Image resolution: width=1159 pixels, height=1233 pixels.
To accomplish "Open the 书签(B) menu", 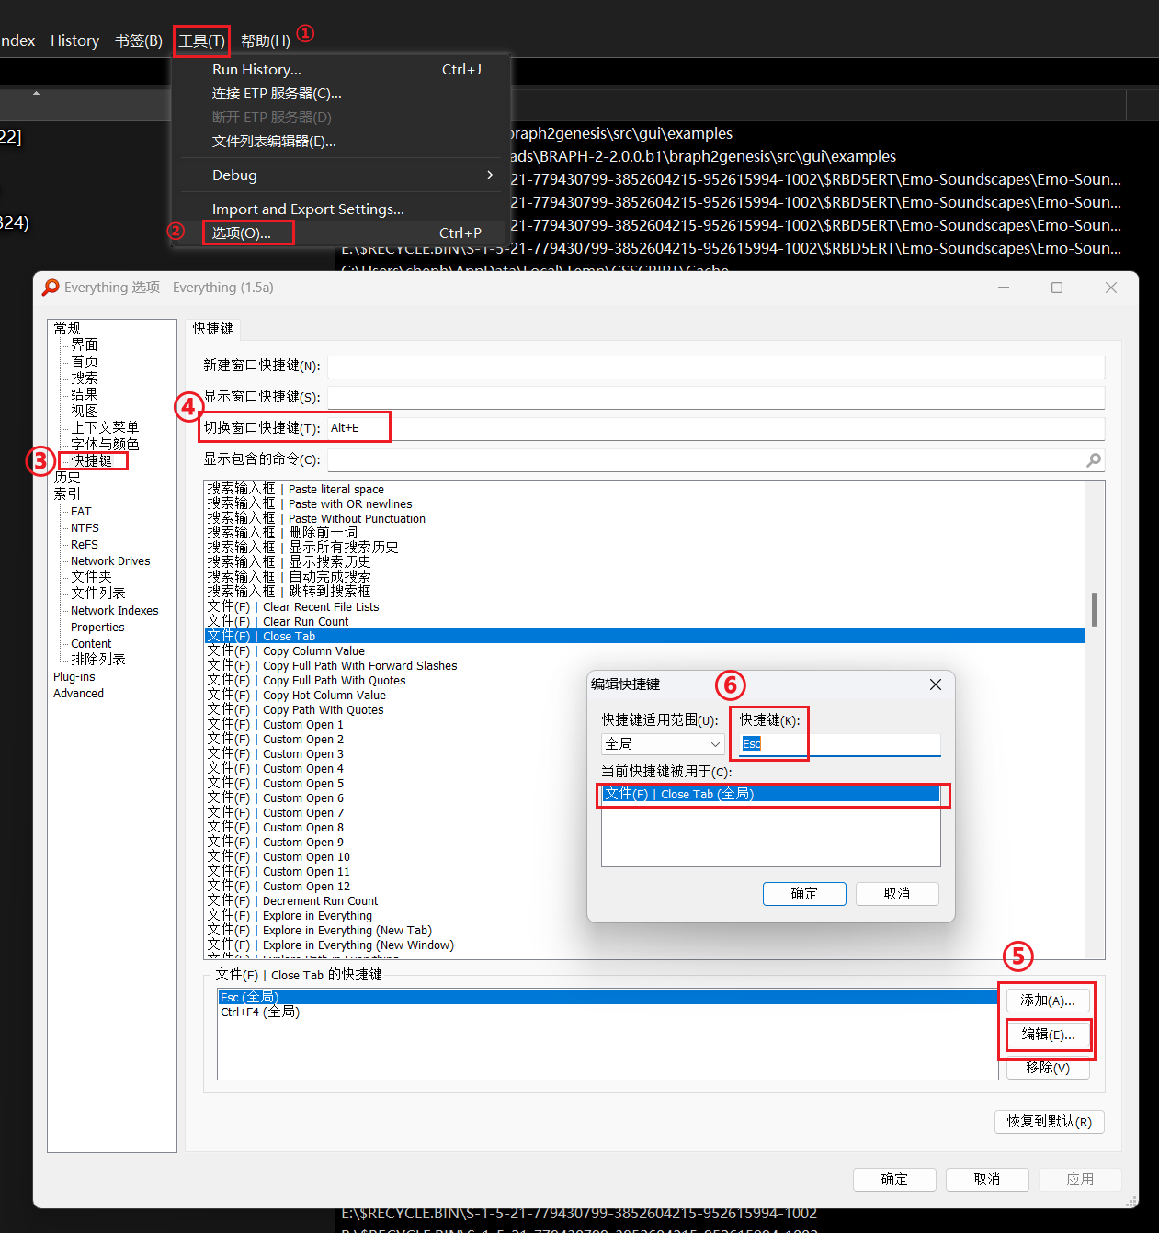I will [139, 40].
